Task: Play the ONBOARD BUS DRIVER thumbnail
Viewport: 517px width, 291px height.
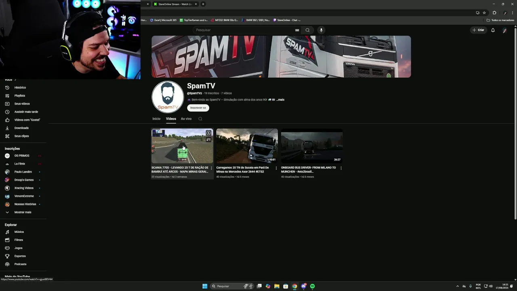Action: [312, 146]
